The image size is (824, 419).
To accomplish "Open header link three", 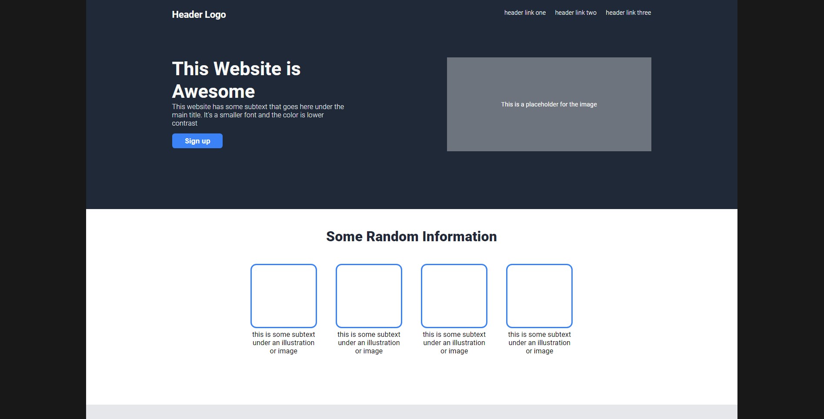I will coord(628,13).
